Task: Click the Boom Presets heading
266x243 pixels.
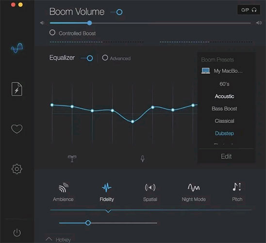Action: 217,60
